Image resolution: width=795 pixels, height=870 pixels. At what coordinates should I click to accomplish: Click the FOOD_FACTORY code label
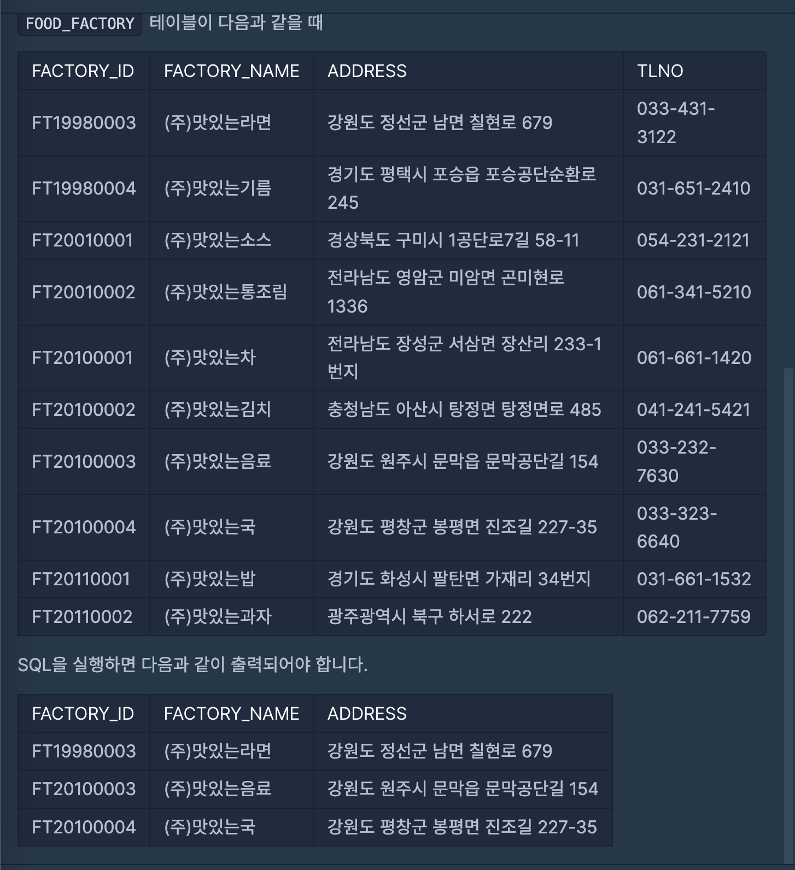[x=80, y=23]
